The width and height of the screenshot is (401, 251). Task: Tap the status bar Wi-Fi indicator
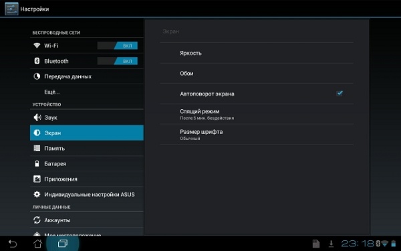[x=384, y=244]
